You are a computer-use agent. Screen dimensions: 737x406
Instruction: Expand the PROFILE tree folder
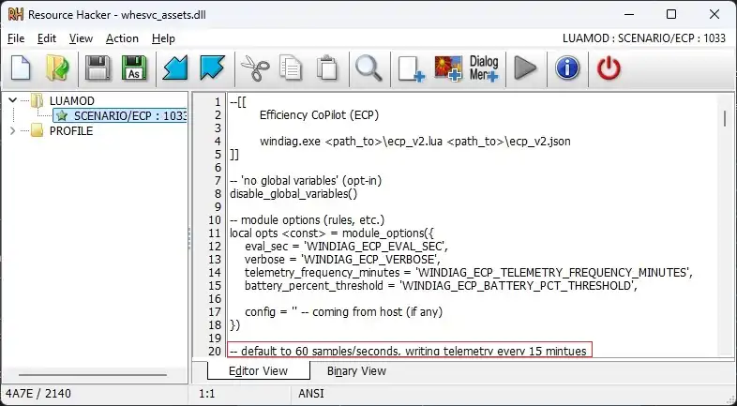tap(13, 130)
